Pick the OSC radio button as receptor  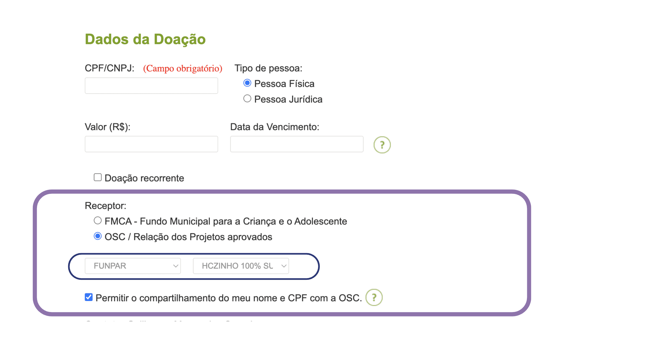(98, 236)
